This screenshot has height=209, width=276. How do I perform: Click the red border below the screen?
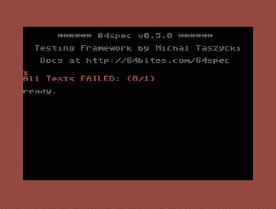[x=138, y=195]
